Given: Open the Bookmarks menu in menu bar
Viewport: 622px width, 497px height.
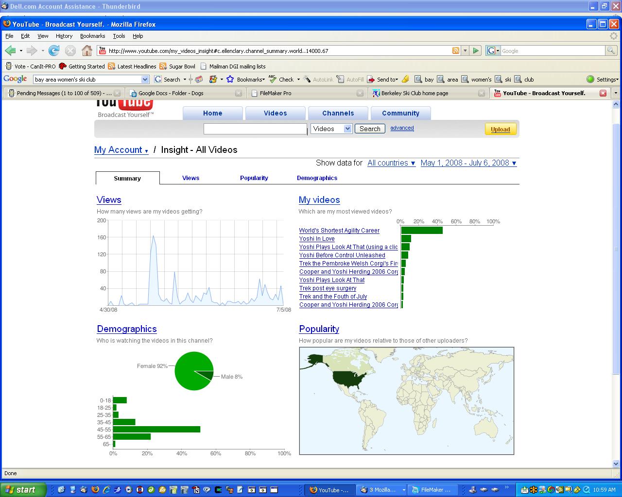Looking at the screenshot, I should pos(92,36).
